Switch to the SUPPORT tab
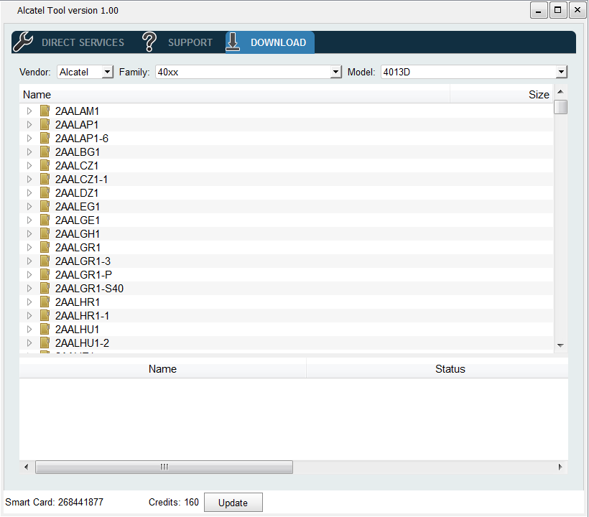 click(x=190, y=42)
